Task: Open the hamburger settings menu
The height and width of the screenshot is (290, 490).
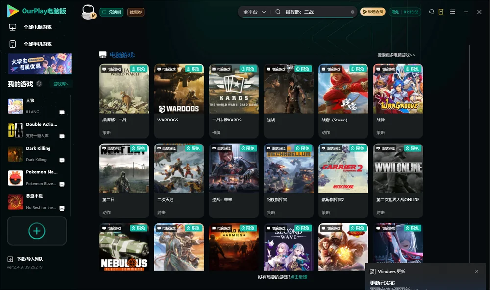Action: [x=452, y=12]
